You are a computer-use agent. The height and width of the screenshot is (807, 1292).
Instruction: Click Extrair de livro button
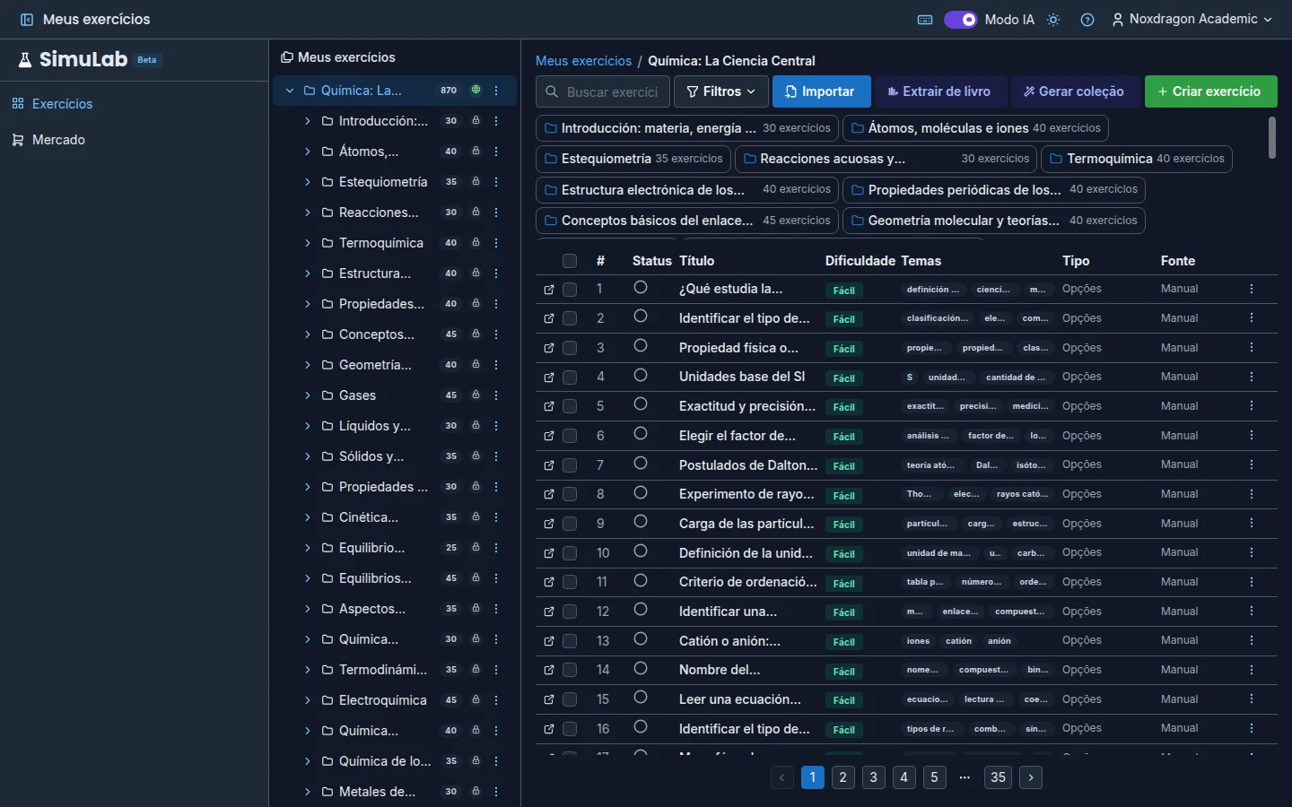pyautogui.click(x=940, y=91)
